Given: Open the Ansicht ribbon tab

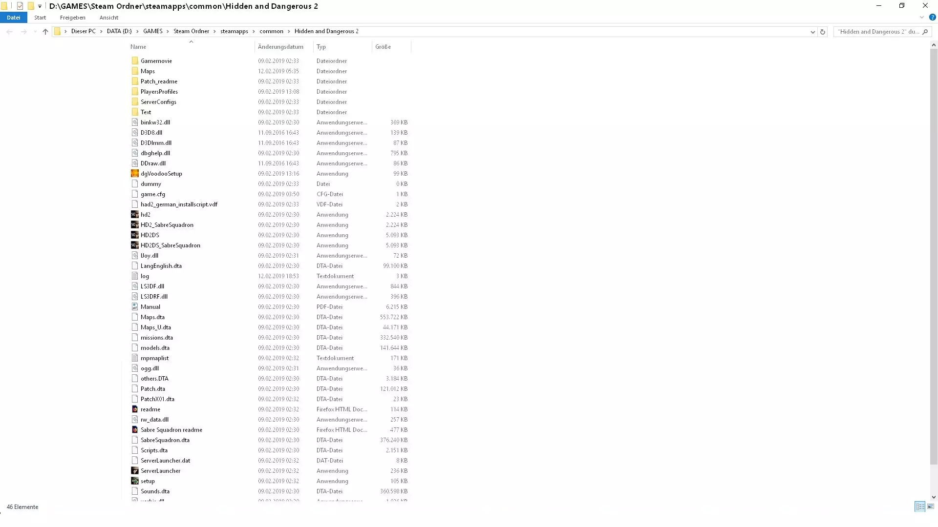Looking at the screenshot, I should click(x=108, y=18).
